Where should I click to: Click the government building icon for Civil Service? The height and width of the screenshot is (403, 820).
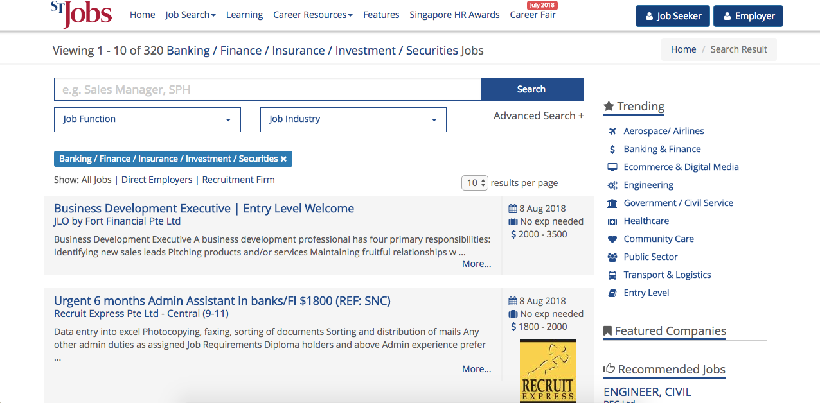click(x=612, y=203)
